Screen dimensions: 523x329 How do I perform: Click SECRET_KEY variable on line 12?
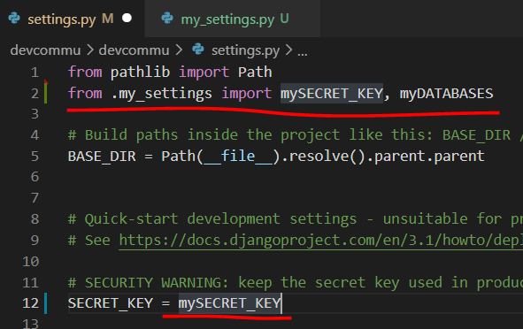[x=111, y=303]
